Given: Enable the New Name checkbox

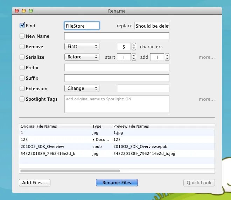Looking at the screenshot, I should pyautogui.click(x=22, y=36).
